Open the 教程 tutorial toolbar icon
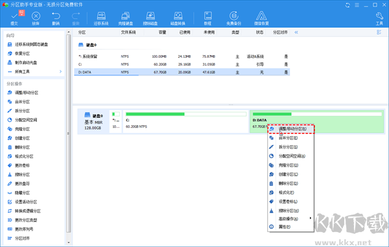Image resolution: width=389 pixels, height=247 pixels. (x=207, y=18)
